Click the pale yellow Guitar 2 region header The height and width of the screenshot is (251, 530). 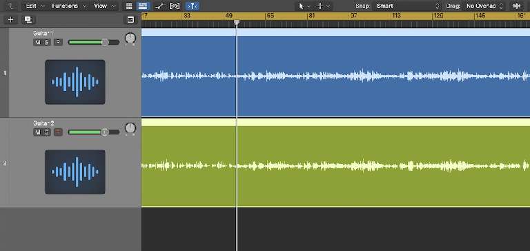(335, 122)
